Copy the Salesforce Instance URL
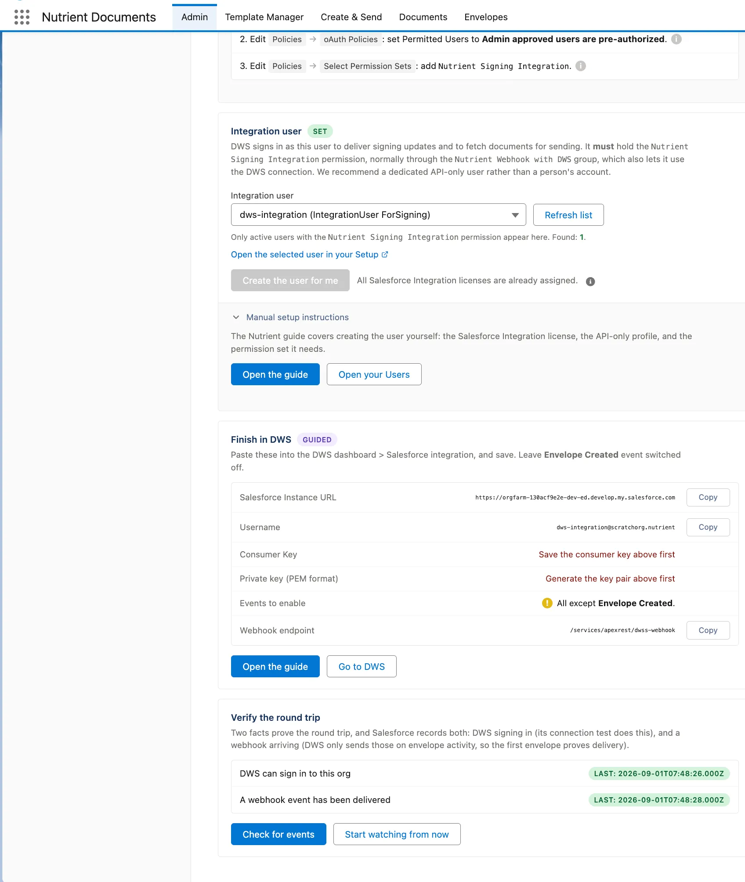 (708, 497)
